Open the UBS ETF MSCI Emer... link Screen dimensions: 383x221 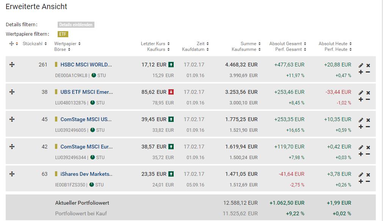pyautogui.click(x=86, y=92)
